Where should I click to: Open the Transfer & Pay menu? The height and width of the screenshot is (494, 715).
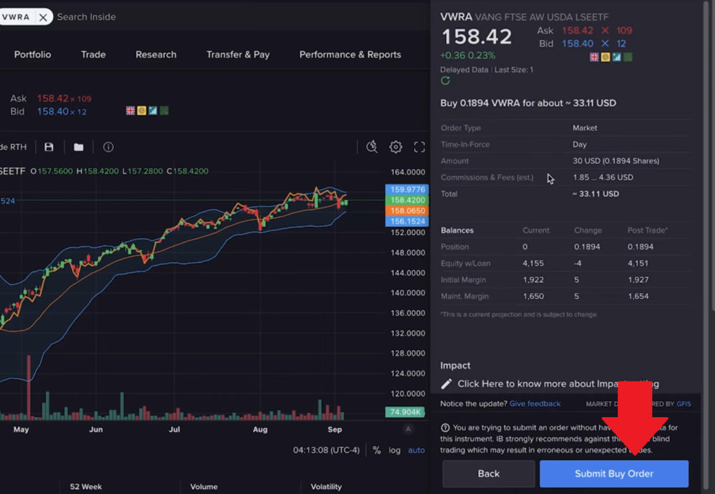coord(238,55)
